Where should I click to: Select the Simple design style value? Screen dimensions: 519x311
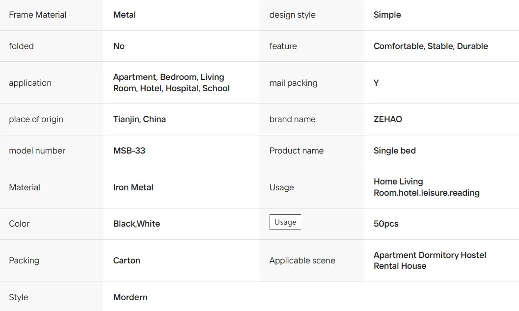tap(387, 15)
